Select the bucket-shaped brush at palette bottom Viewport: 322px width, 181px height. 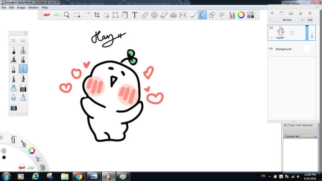coord(14,108)
